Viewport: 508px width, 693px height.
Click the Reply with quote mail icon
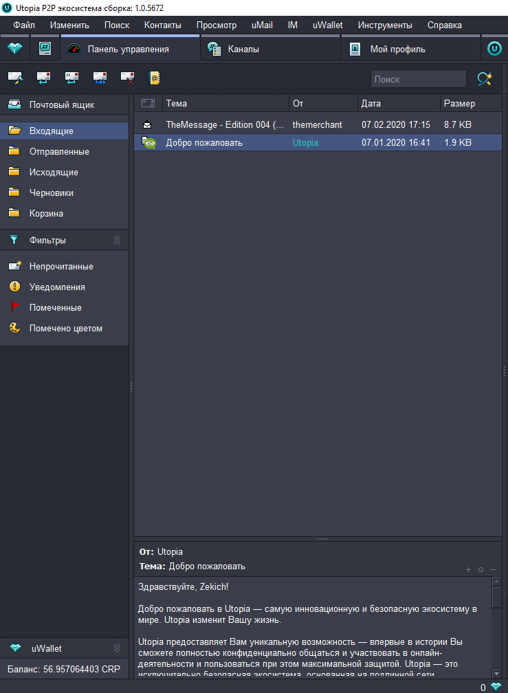tap(71, 78)
